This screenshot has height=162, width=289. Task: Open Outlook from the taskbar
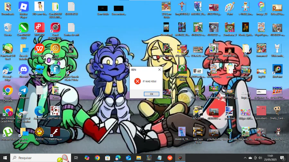tap(128, 158)
